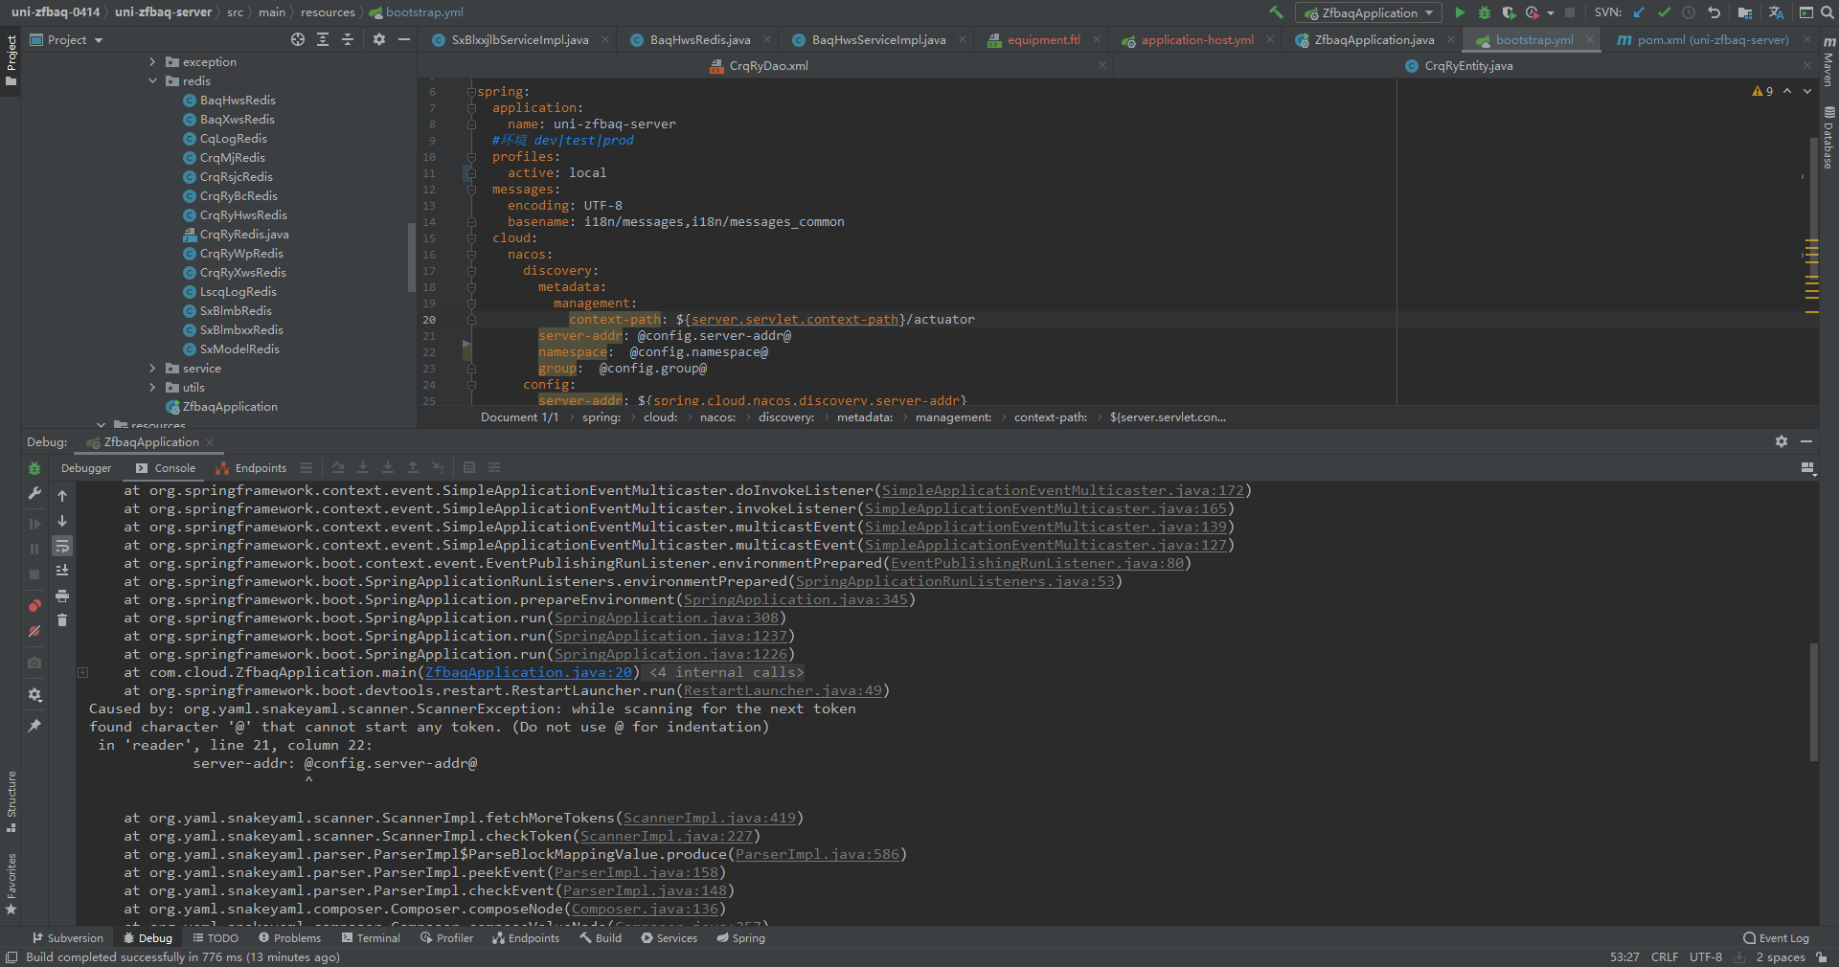Image resolution: width=1839 pixels, height=967 pixels.
Task: Toggle the Project tool window side tab
Action: 11,60
